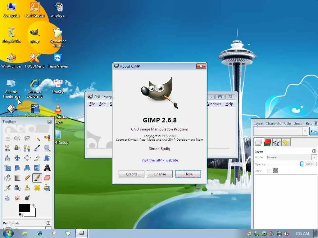Choose the Scale tool
The image size is (318, 238).
tap(7, 168)
